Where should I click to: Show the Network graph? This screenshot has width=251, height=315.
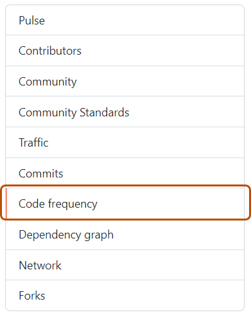point(125,265)
